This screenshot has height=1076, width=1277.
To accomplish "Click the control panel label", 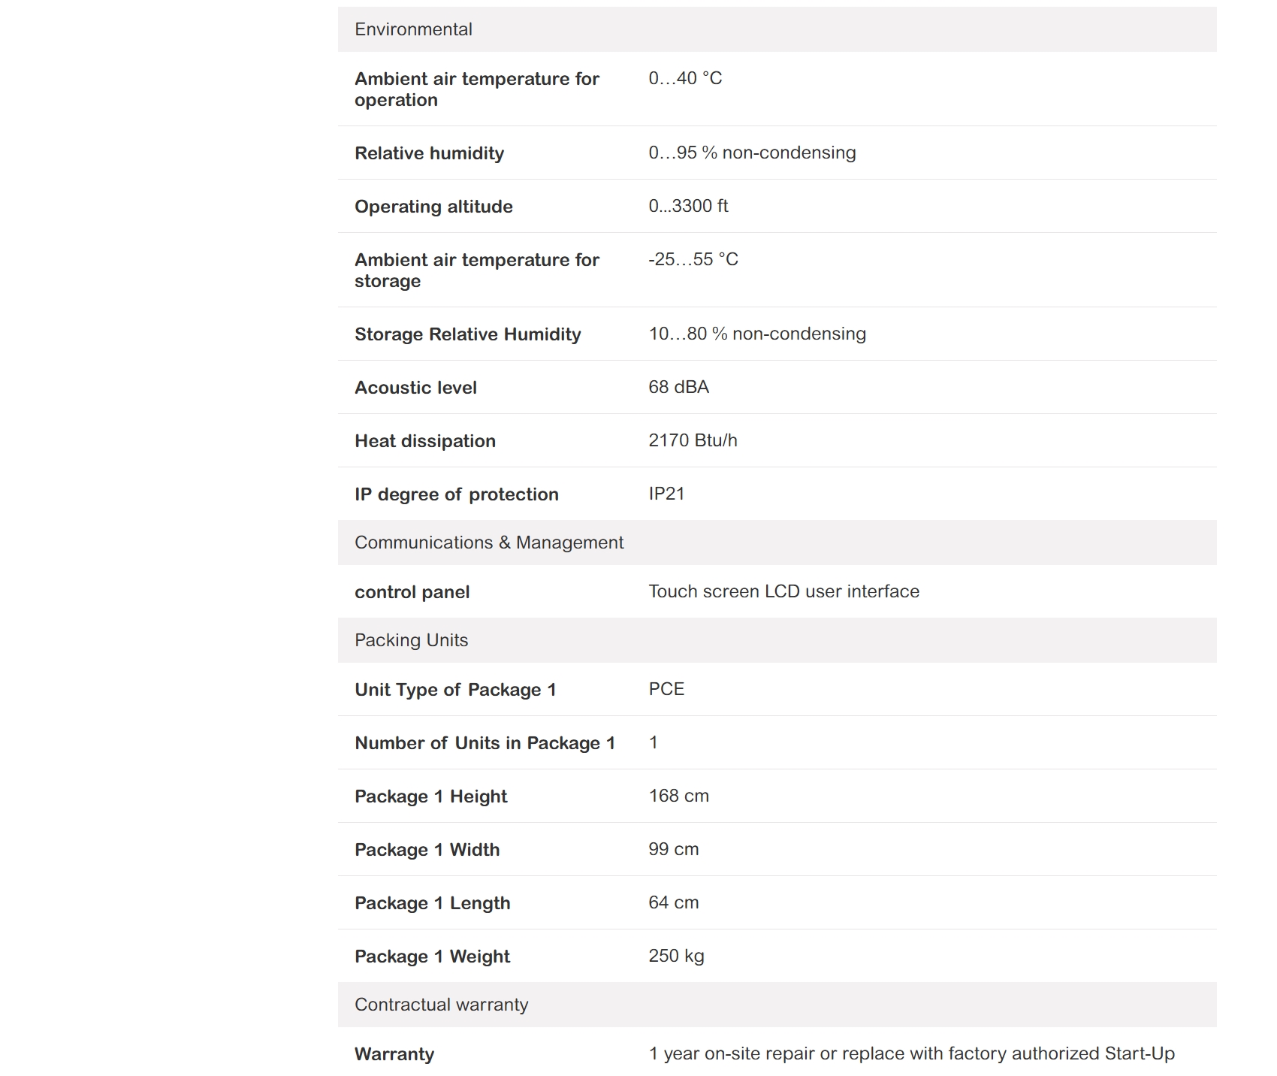I will point(412,592).
